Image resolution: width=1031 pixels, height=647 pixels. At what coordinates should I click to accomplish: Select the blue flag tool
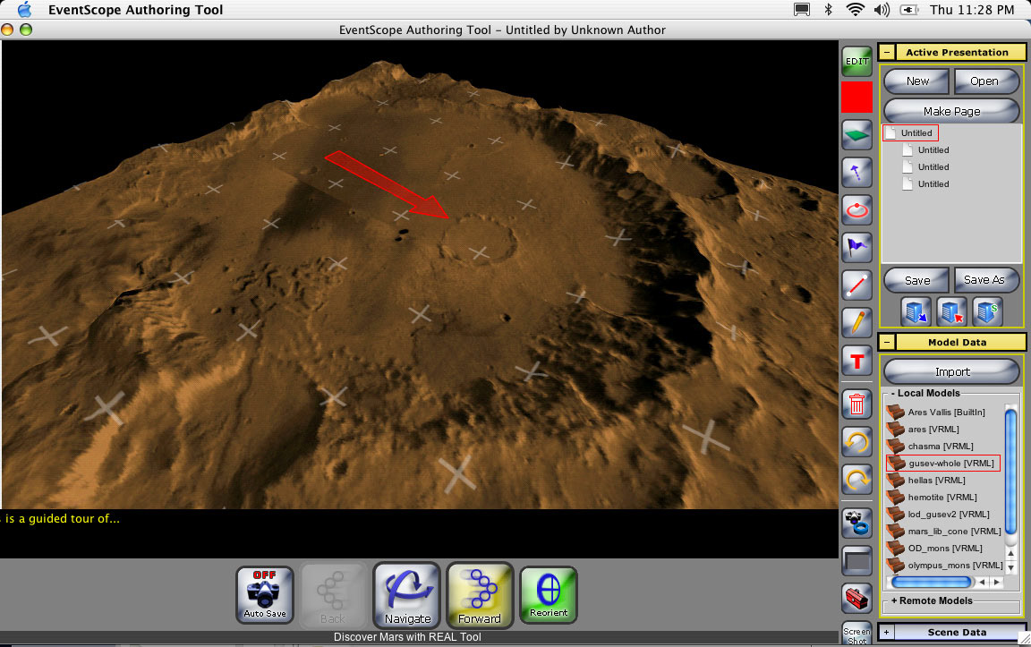tap(856, 247)
